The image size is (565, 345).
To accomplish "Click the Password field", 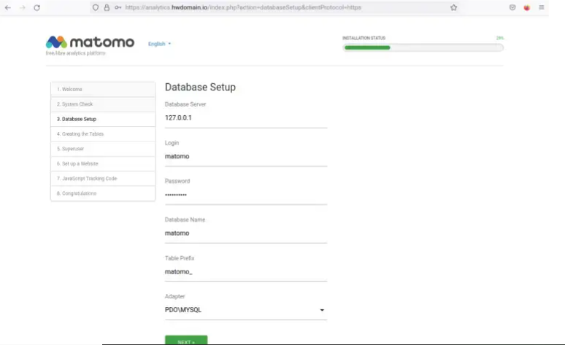I will (246, 195).
